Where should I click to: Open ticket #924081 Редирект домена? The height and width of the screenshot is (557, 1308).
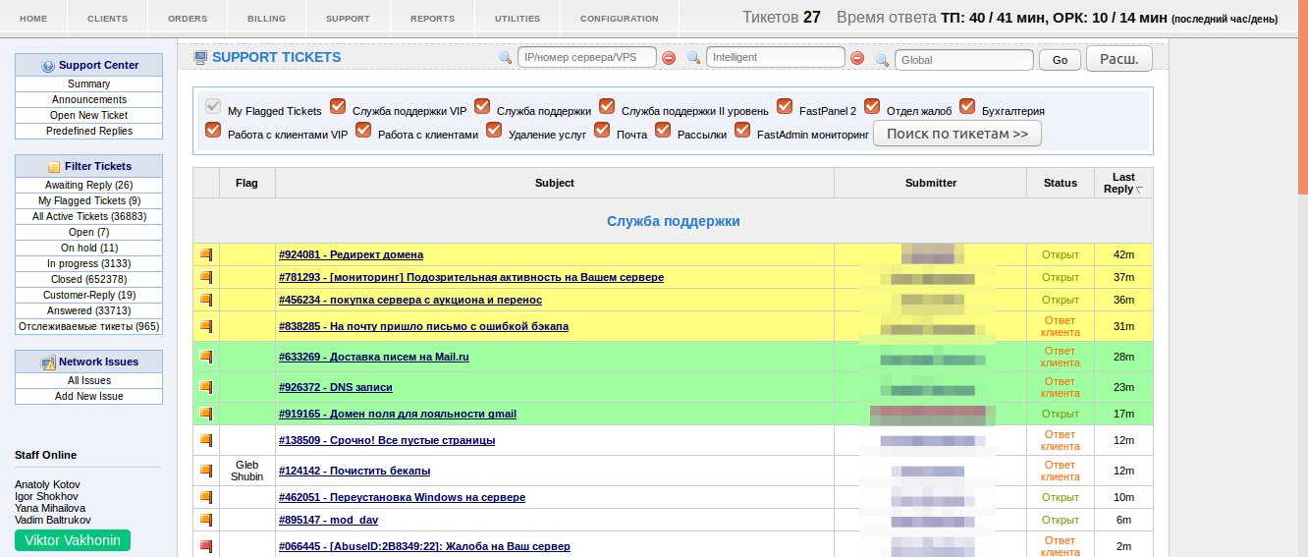(x=351, y=254)
